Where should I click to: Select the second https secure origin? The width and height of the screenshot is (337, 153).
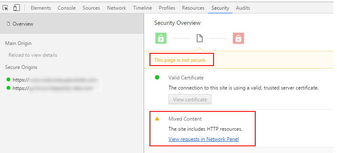pos(53,88)
